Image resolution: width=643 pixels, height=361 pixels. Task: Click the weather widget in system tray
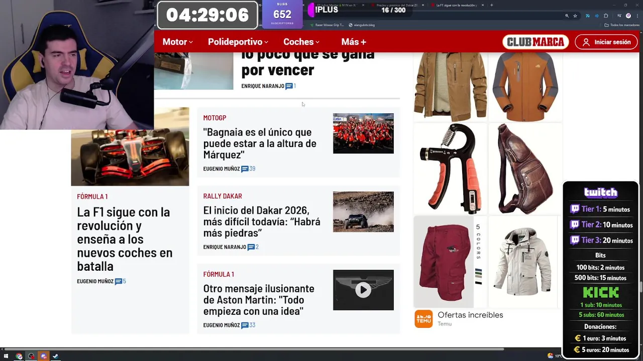(x=555, y=356)
